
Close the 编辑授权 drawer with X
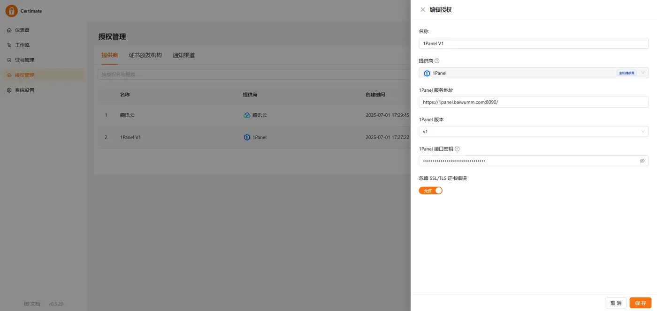(x=423, y=9)
